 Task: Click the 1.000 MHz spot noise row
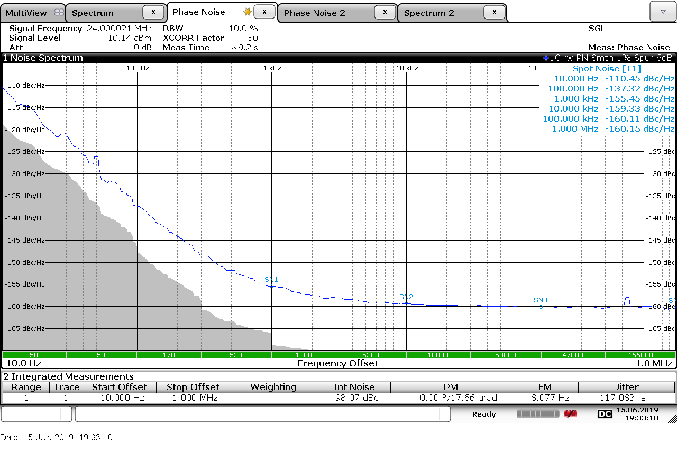(x=614, y=129)
